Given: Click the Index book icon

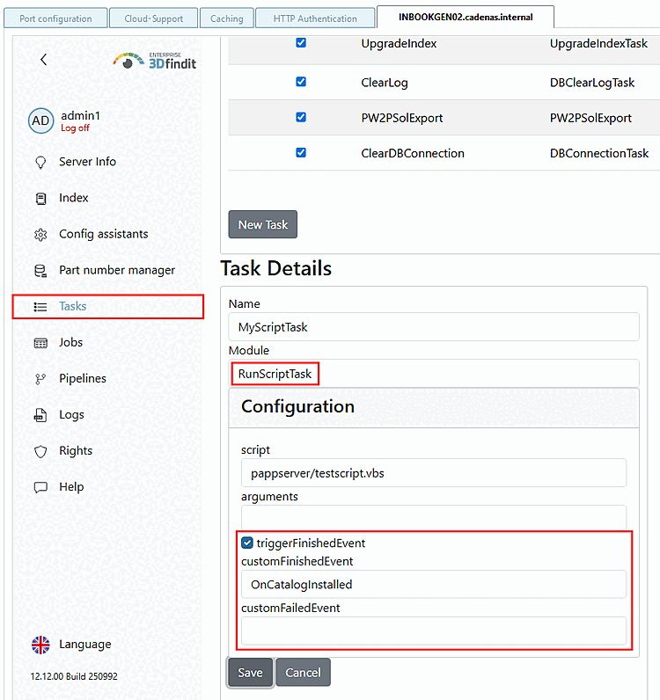Looking at the screenshot, I should (40, 198).
